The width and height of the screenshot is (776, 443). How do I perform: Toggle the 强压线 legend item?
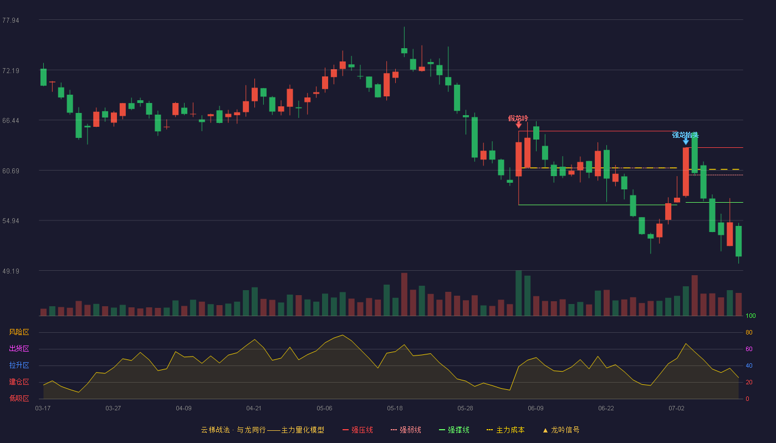[x=358, y=430]
